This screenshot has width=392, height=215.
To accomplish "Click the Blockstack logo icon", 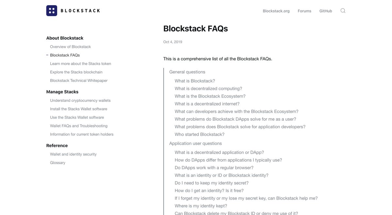I will click(52, 11).
